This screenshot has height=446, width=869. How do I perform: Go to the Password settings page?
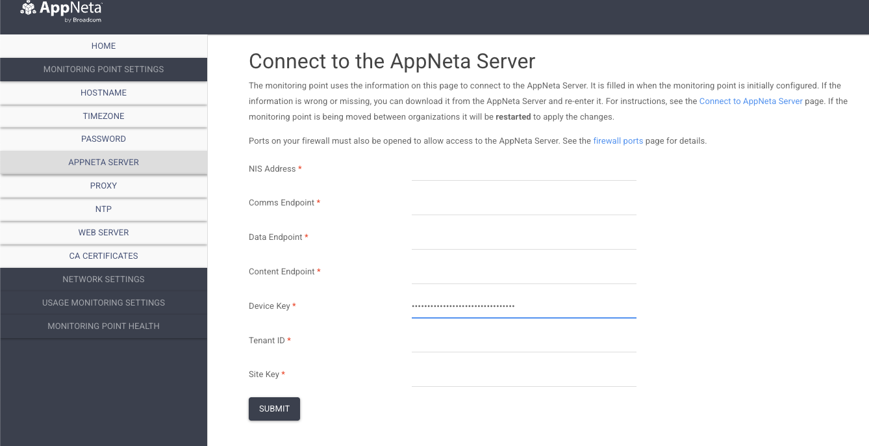103,139
